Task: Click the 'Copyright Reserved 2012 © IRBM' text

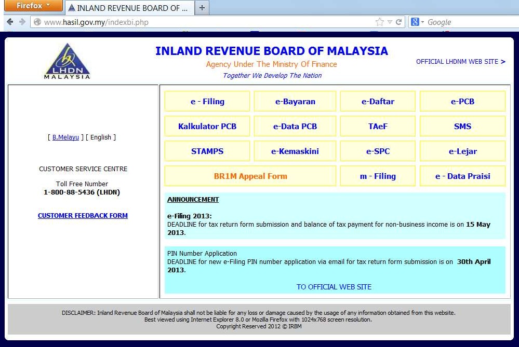Action: [x=259, y=326]
